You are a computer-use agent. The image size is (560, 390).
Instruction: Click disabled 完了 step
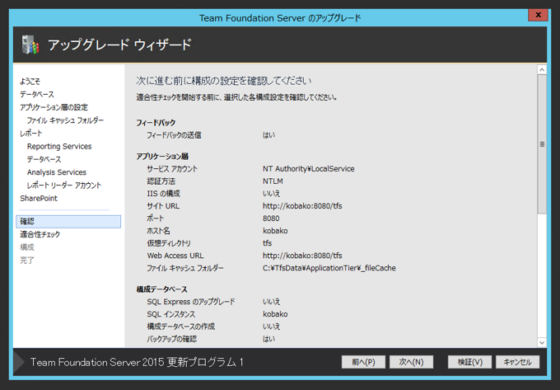(x=27, y=261)
